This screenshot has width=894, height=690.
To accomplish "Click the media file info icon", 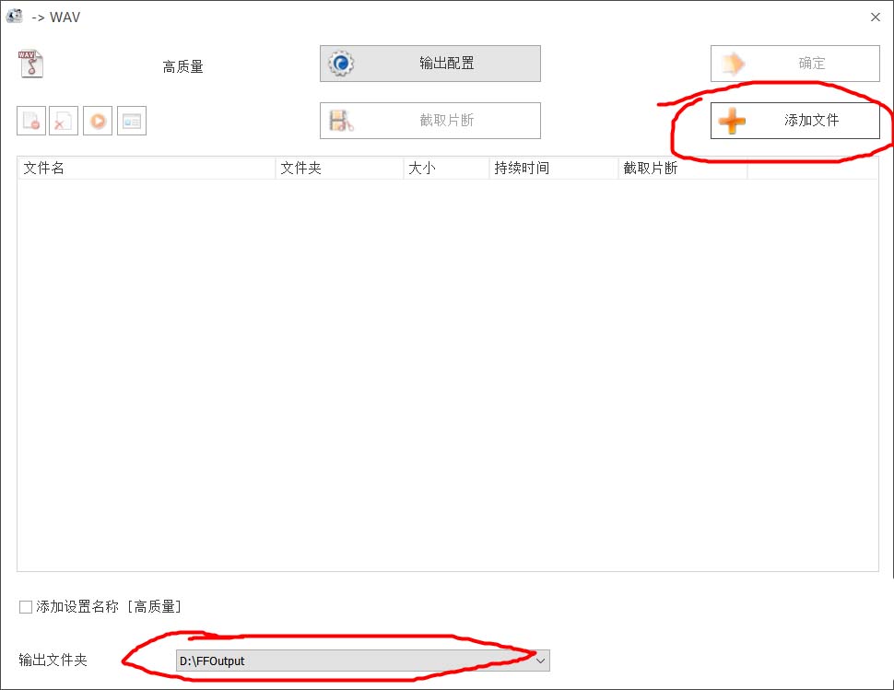I will 132,121.
